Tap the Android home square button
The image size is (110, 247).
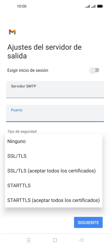click(55, 240)
